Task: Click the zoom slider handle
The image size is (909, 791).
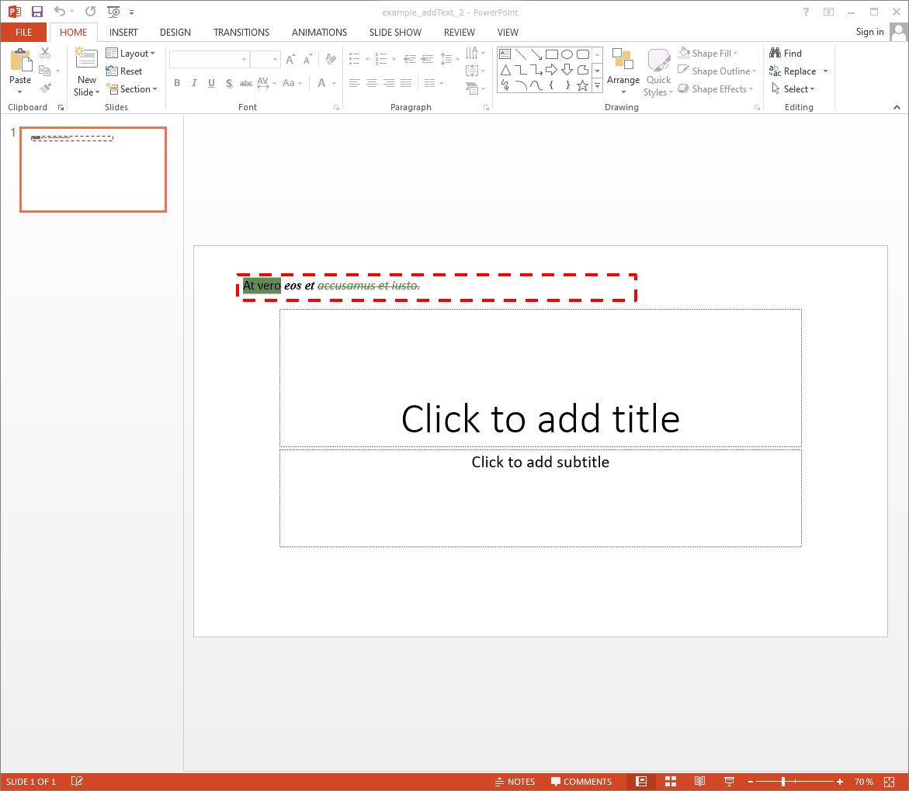Action: (x=783, y=782)
